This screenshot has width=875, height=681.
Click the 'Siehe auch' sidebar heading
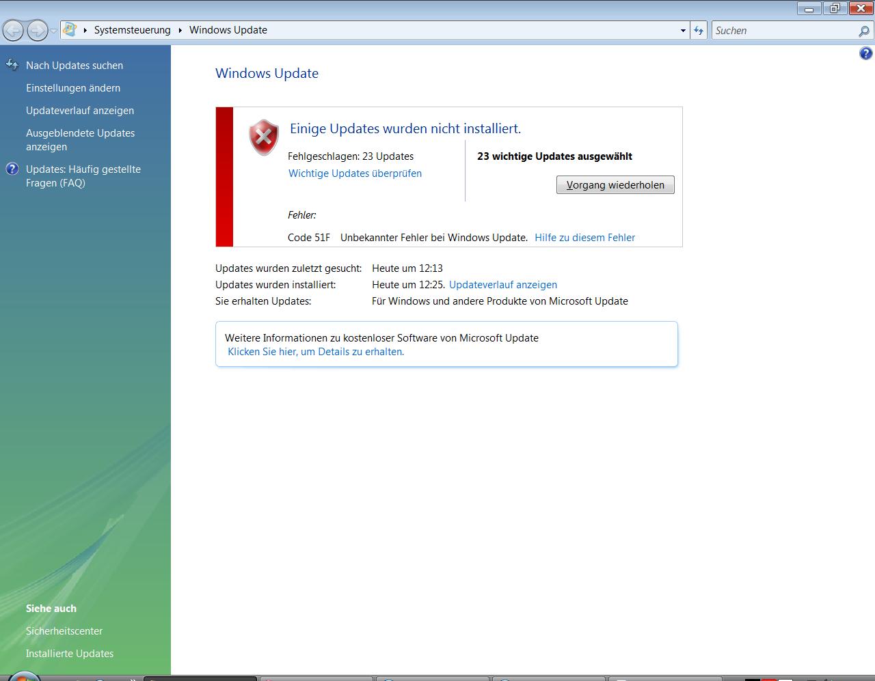[x=51, y=609]
